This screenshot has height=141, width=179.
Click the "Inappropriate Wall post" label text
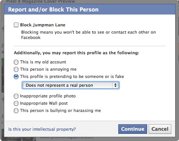pos(44,103)
